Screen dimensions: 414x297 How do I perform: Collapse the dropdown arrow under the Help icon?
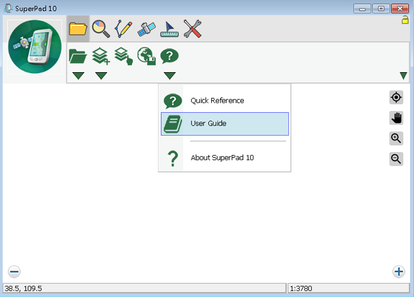coord(170,76)
